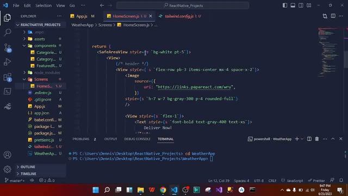Open errors and warnings status indicator
Image resolution: width=348 pixels, height=196 pixels.
[x=47, y=180]
